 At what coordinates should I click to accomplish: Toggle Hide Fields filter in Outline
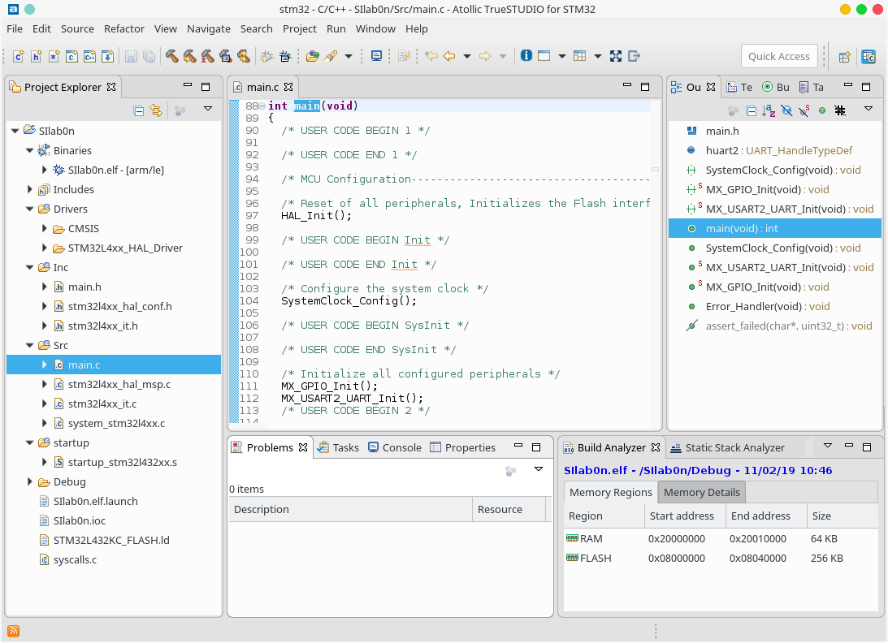point(786,110)
